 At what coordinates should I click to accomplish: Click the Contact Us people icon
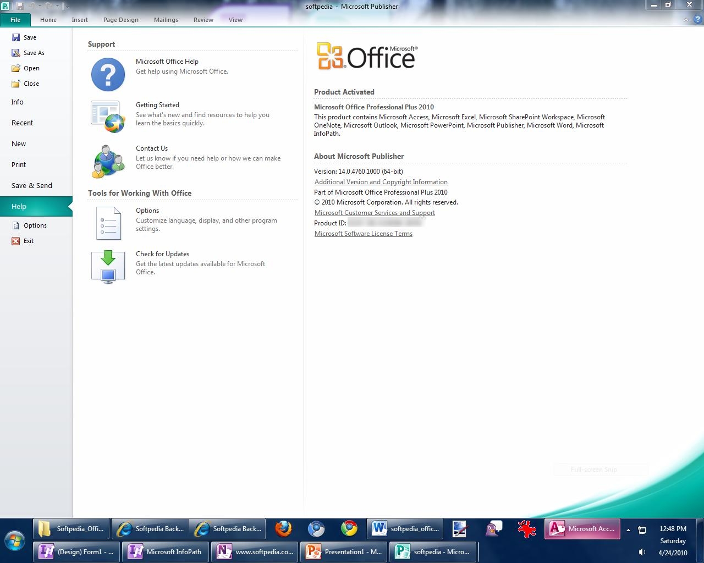(108, 161)
